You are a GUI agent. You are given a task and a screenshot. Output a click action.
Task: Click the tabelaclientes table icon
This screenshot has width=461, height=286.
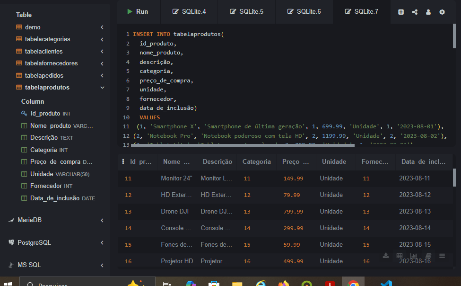[x=19, y=51]
